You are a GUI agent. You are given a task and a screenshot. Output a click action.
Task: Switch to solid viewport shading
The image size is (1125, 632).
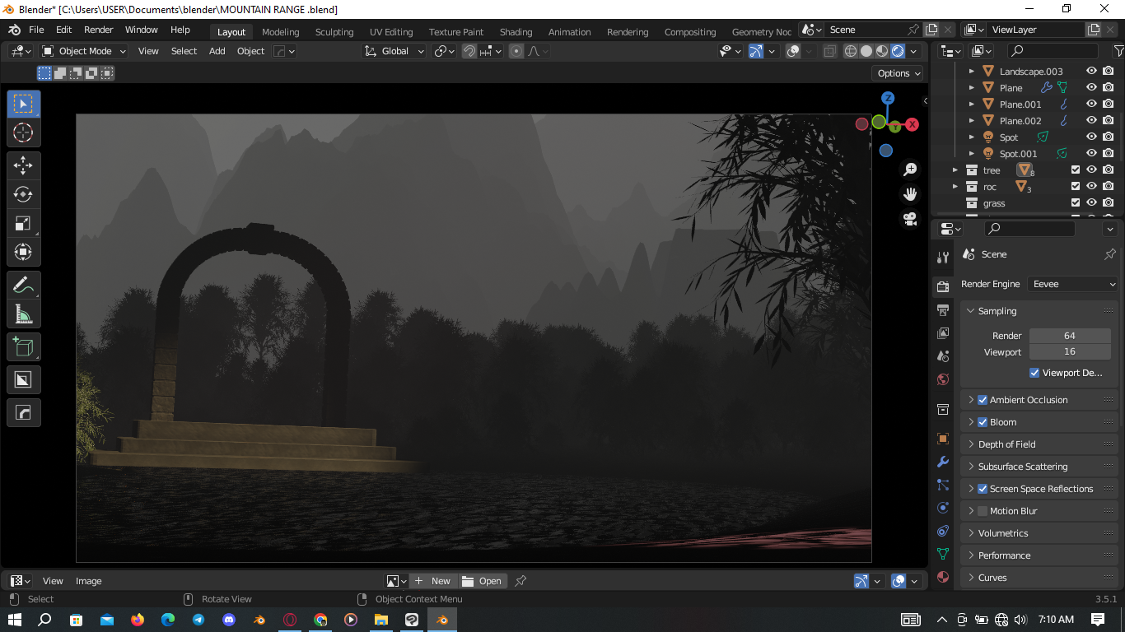866,51
